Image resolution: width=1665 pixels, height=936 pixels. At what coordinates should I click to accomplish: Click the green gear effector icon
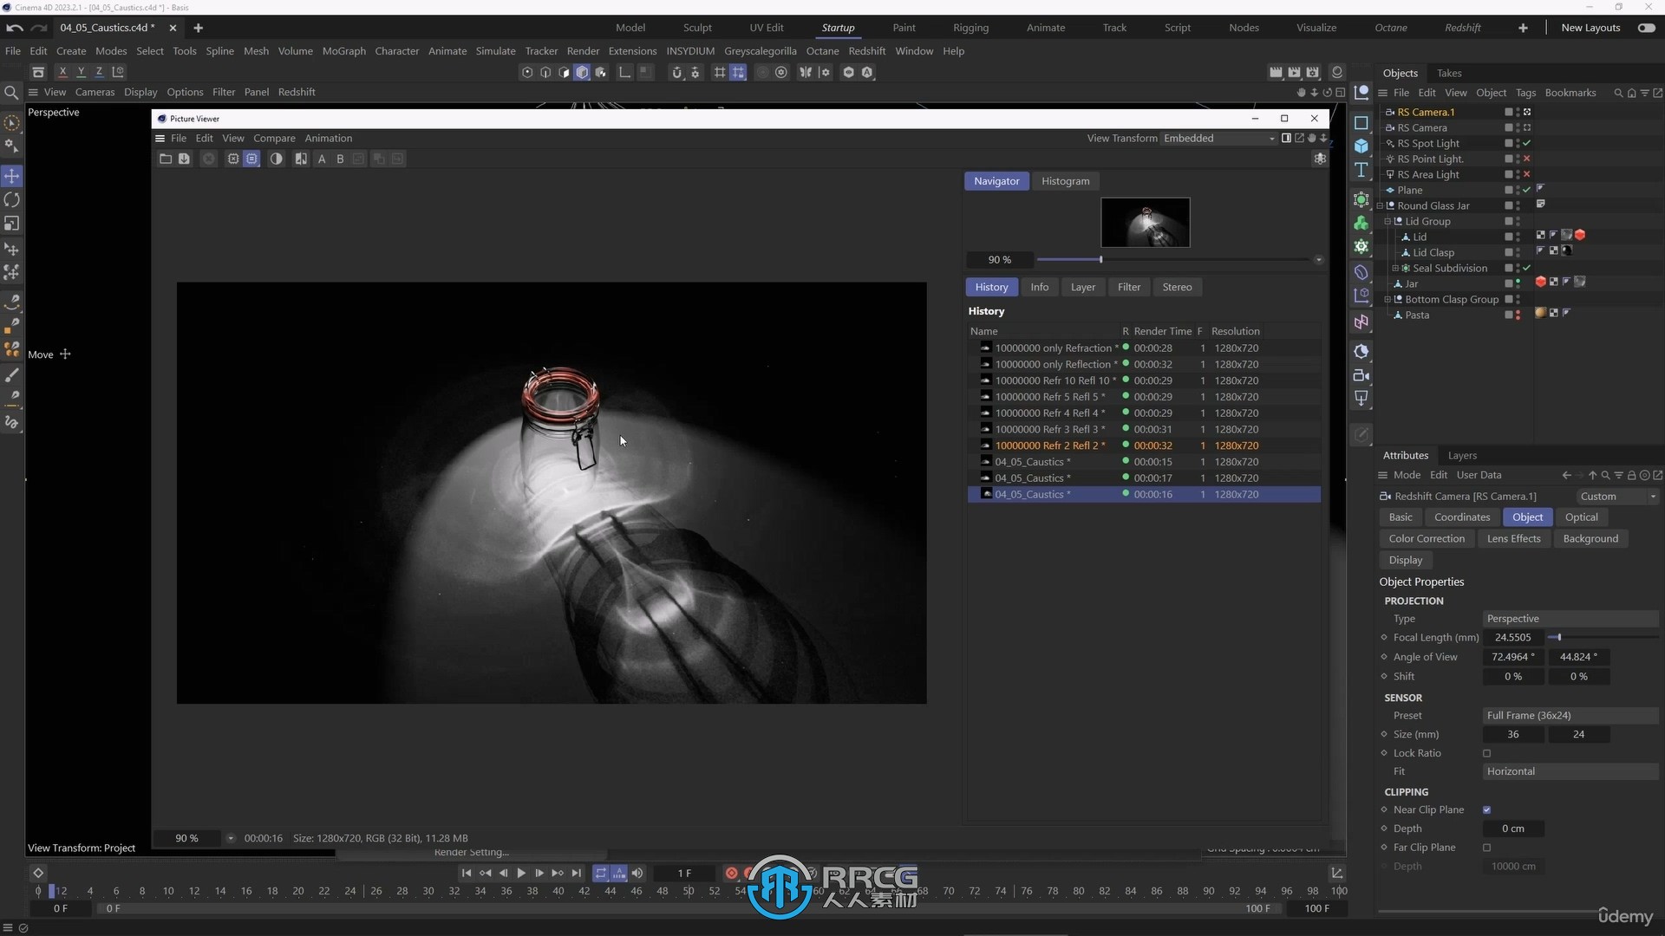(x=1361, y=247)
